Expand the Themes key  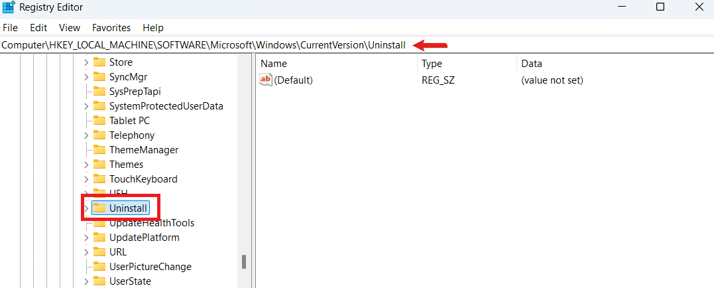86,165
